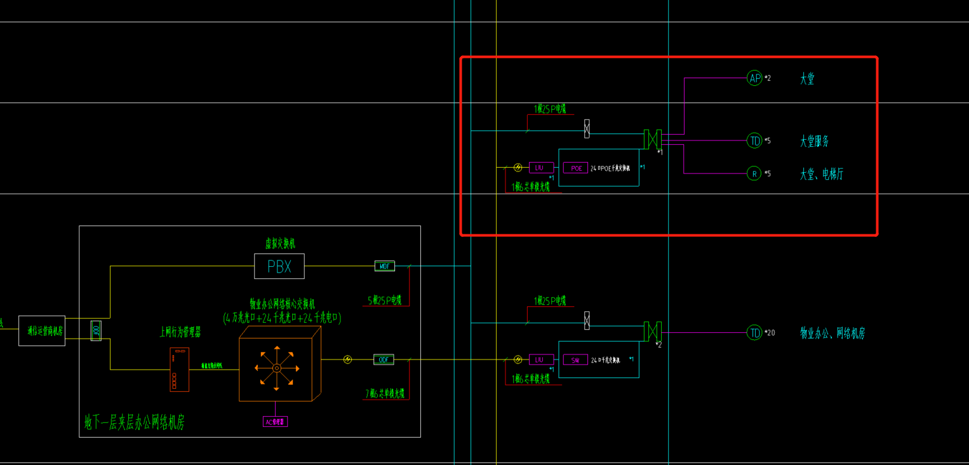Select the 虚拟交换机 label
969x465 pixels.
pos(280,244)
